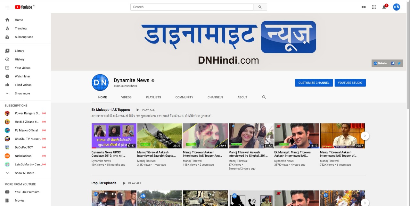The width and height of the screenshot is (410, 206).
Task: Click the "752K views" video stat text
Action: click(x=328, y=165)
